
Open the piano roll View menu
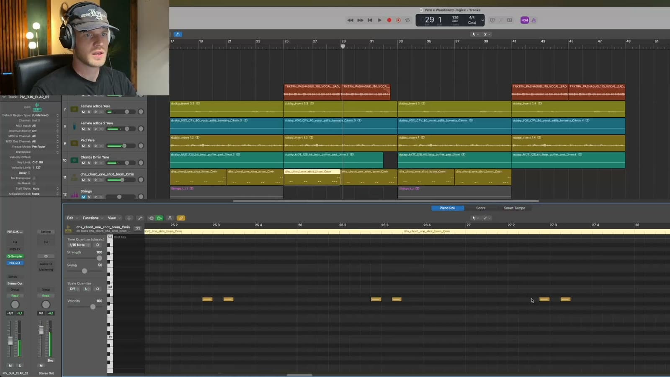[114, 218]
